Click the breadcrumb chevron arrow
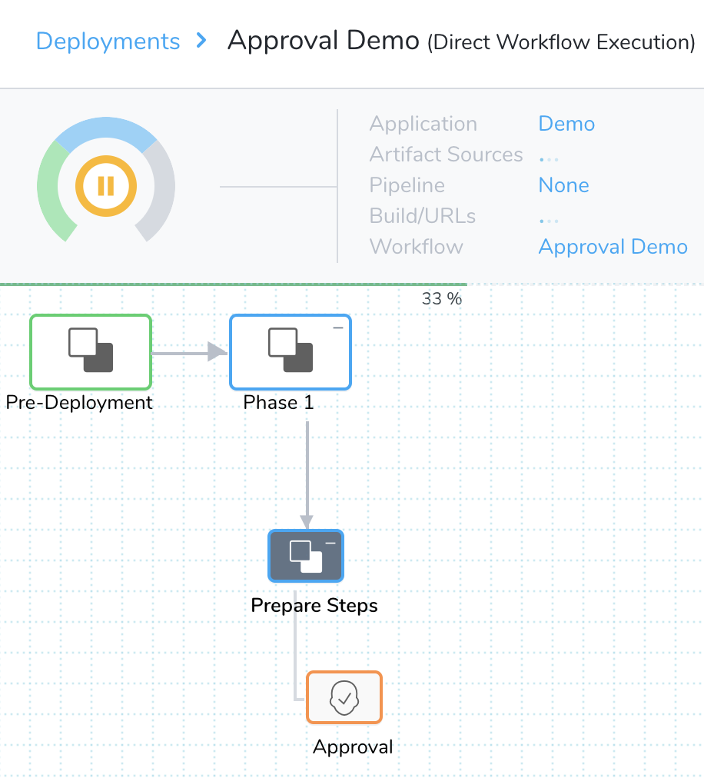 (x=201, y=40)
